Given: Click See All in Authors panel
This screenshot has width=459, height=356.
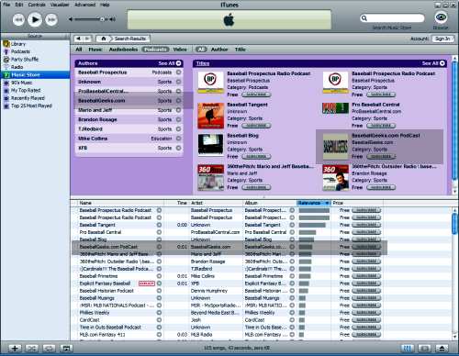Looking at the screenshot, I should pyautogui.click(x=170, y=63).
